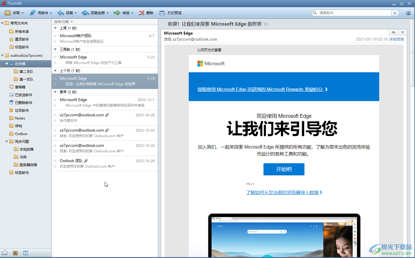Toggle star on 探索 Microsoft Edge 的生产力工具 email
Viewport: 415px width, 258px height.
(x=55, y=63)
